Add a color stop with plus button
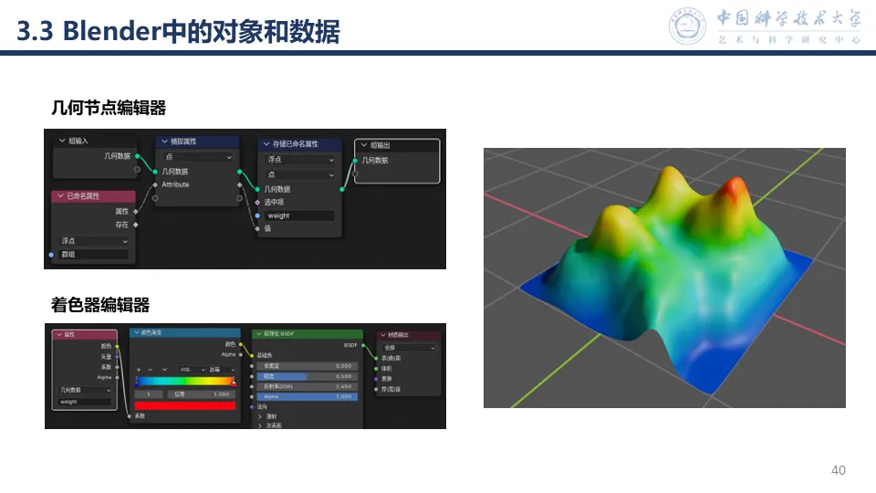The height and width of the screenshot is (493, 876). [x=139, y=370]
